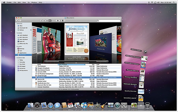
Task: Collapse the SEARCH FOR sidebar section
Action: [x=17, y=58]
